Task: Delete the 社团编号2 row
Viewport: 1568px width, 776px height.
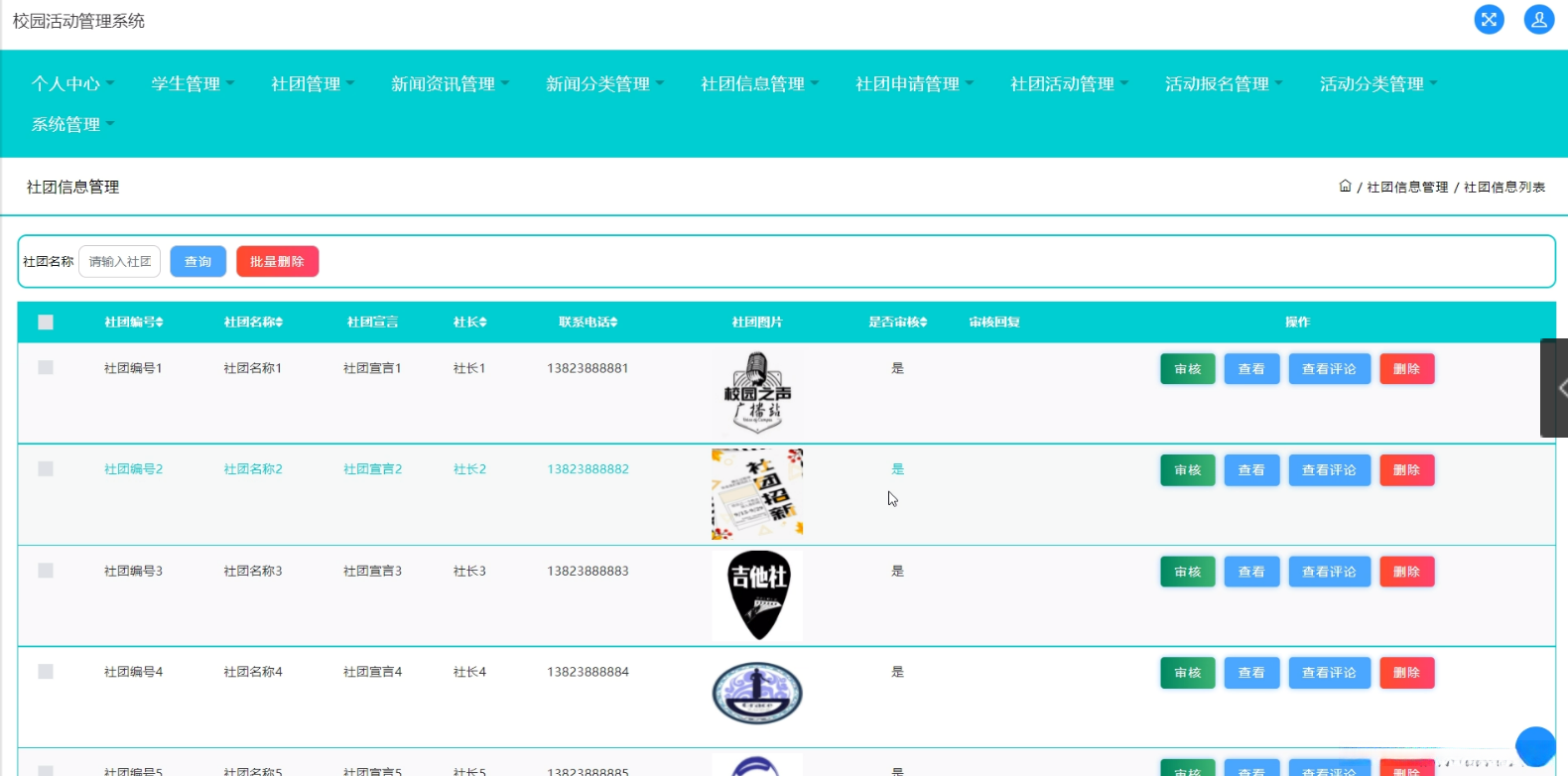Action: coord(1407,470)
